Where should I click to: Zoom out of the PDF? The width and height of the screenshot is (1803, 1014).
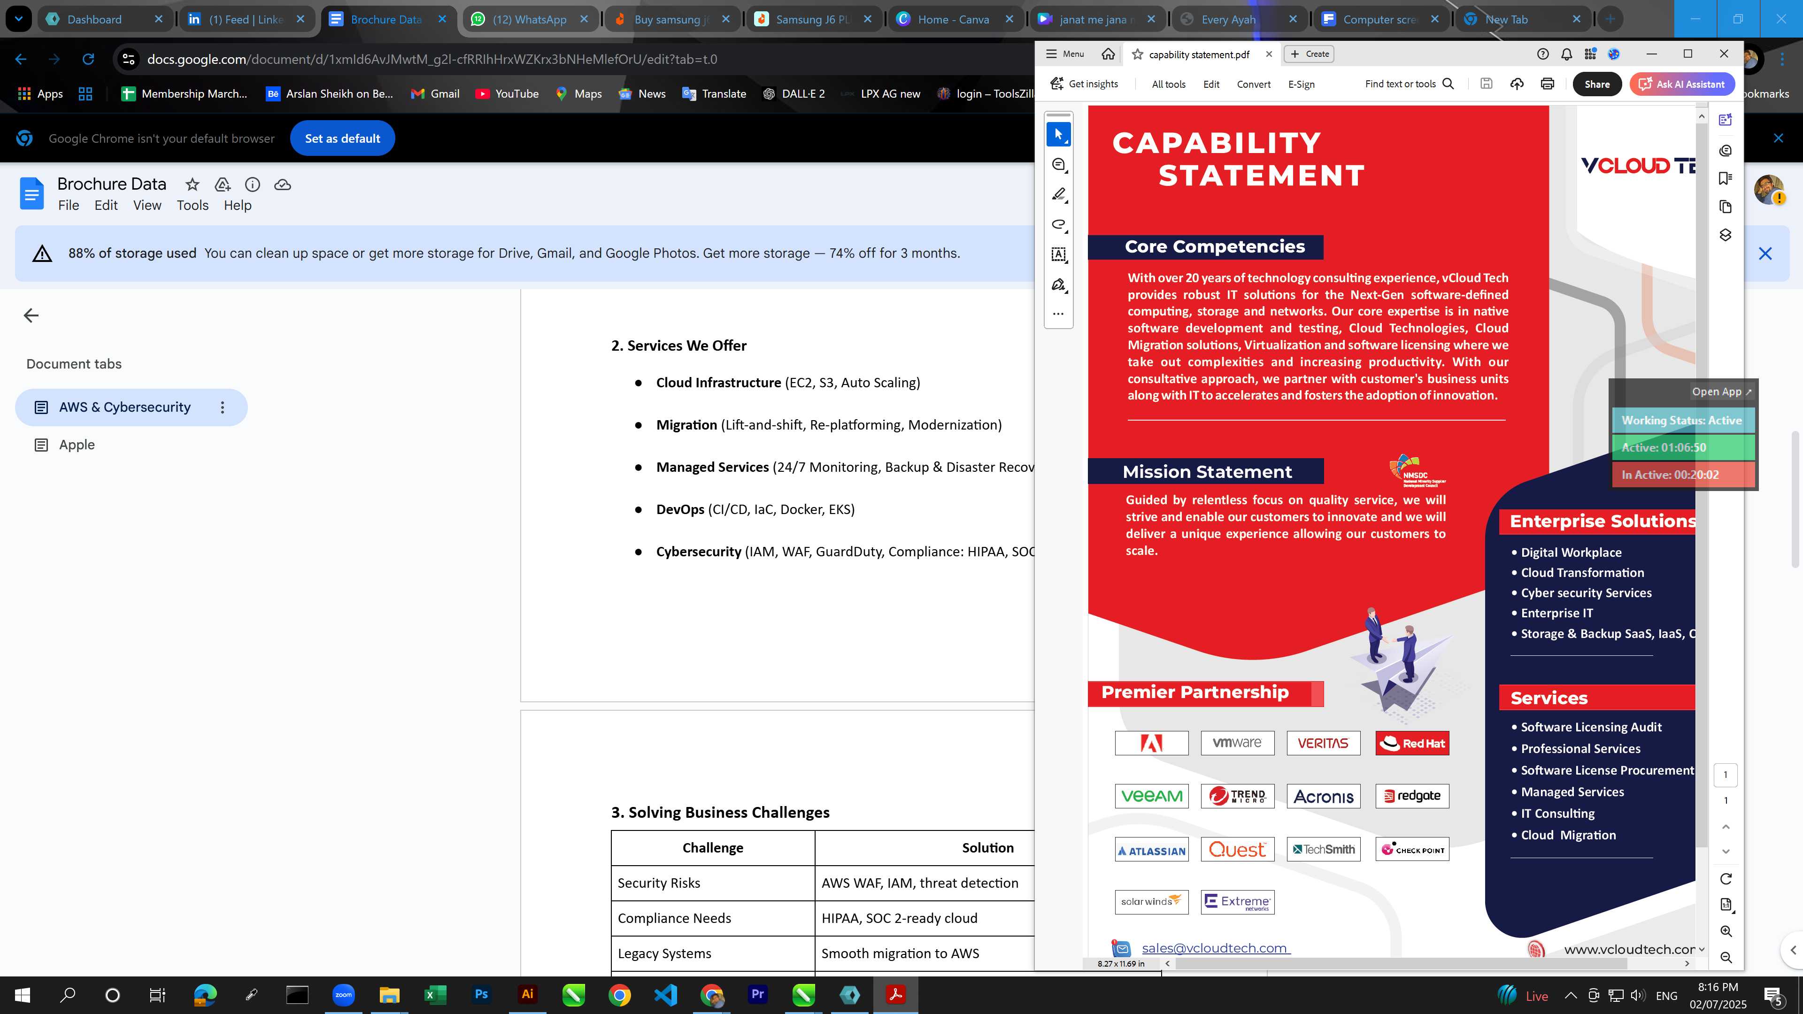coord(1726,957)
